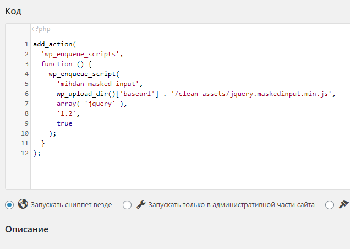
Task: Click the 'wp_enqueue_script(' call on line 4
Action: pyautogui.click(x=84, y=74)
